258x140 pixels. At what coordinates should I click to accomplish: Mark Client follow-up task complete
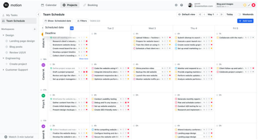click(218, 68)
